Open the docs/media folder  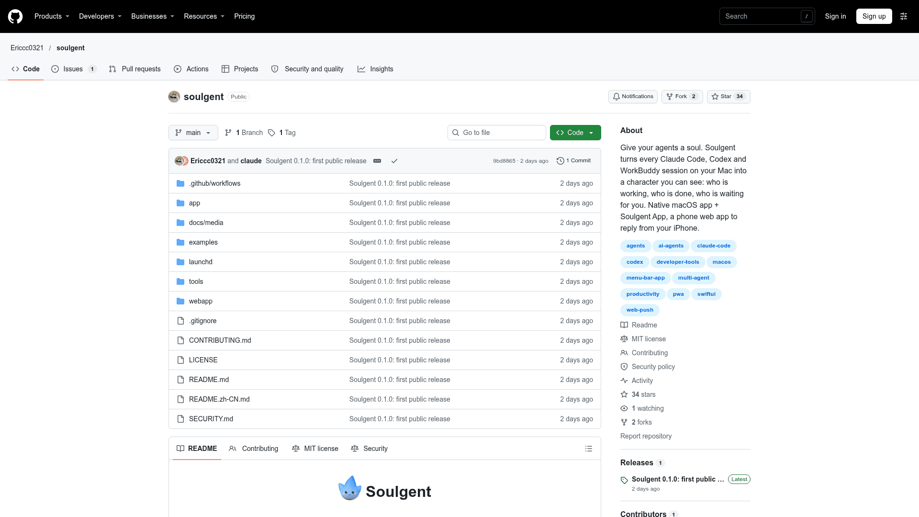click(206, 223)
